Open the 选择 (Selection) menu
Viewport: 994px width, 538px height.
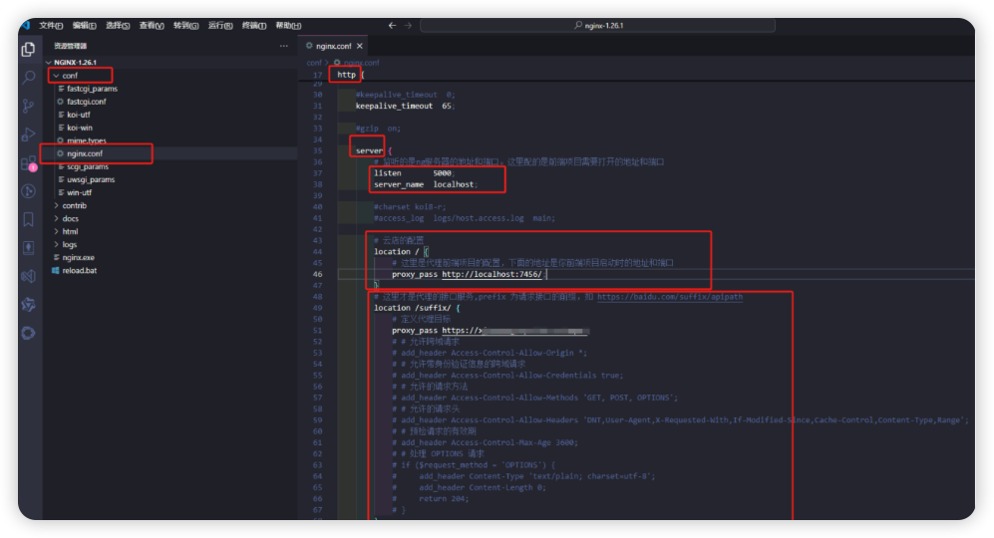[x=118, y=25]
